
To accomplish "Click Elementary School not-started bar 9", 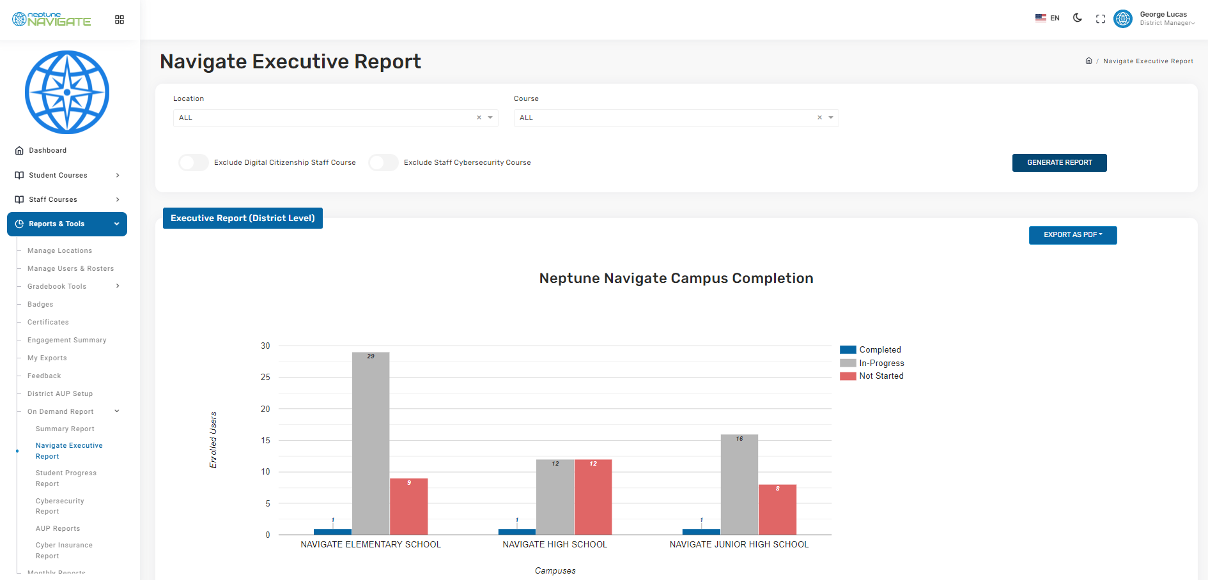I will point(409,507).
